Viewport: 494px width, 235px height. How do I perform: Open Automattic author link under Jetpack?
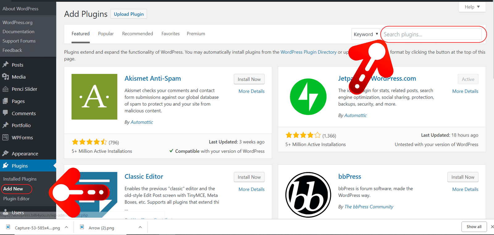pyautogui.click(x=355, y=115)
